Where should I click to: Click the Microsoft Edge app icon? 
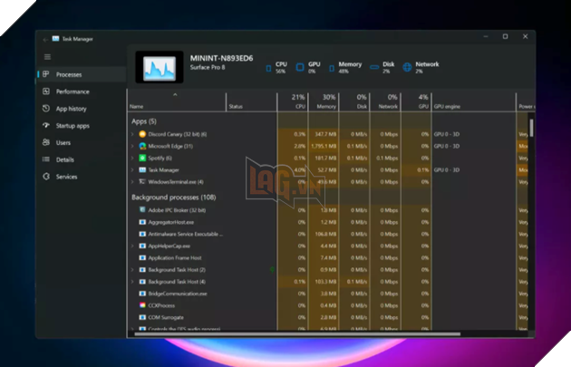click(x=142, y=146)
